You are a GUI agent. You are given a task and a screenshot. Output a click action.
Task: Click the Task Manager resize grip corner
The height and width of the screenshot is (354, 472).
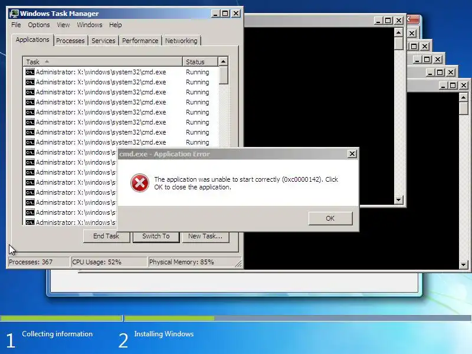click(x=238, y=263)
